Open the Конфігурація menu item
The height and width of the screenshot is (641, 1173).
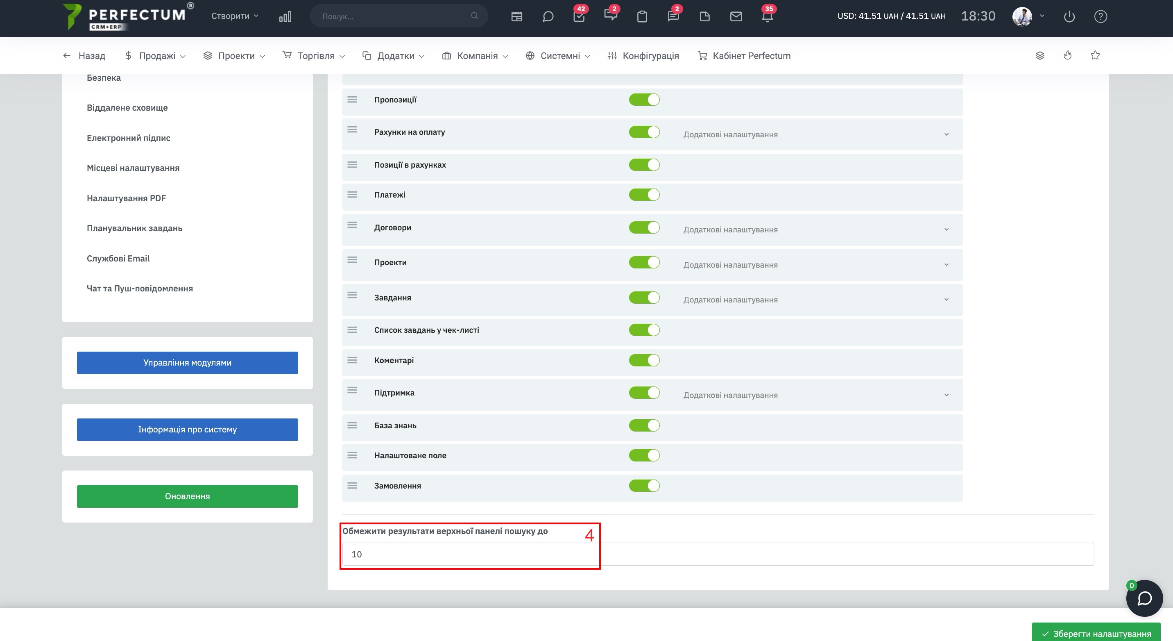coord(643,56)
